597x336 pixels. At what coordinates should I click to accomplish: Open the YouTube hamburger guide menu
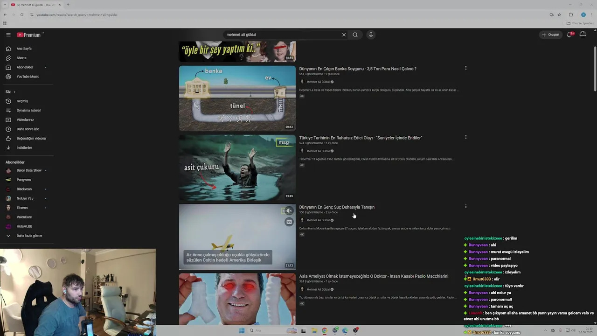(8, 35)
